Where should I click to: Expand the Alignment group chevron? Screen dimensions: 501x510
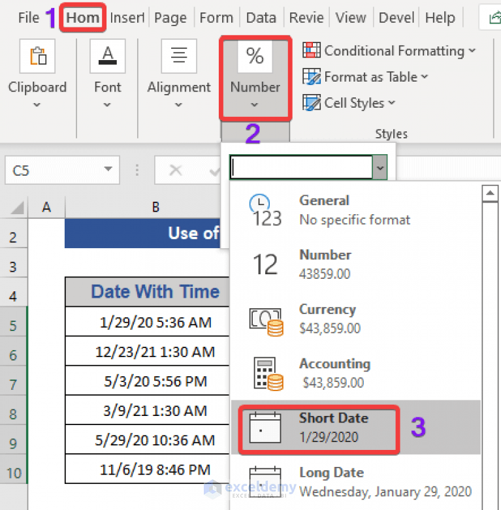178,104
